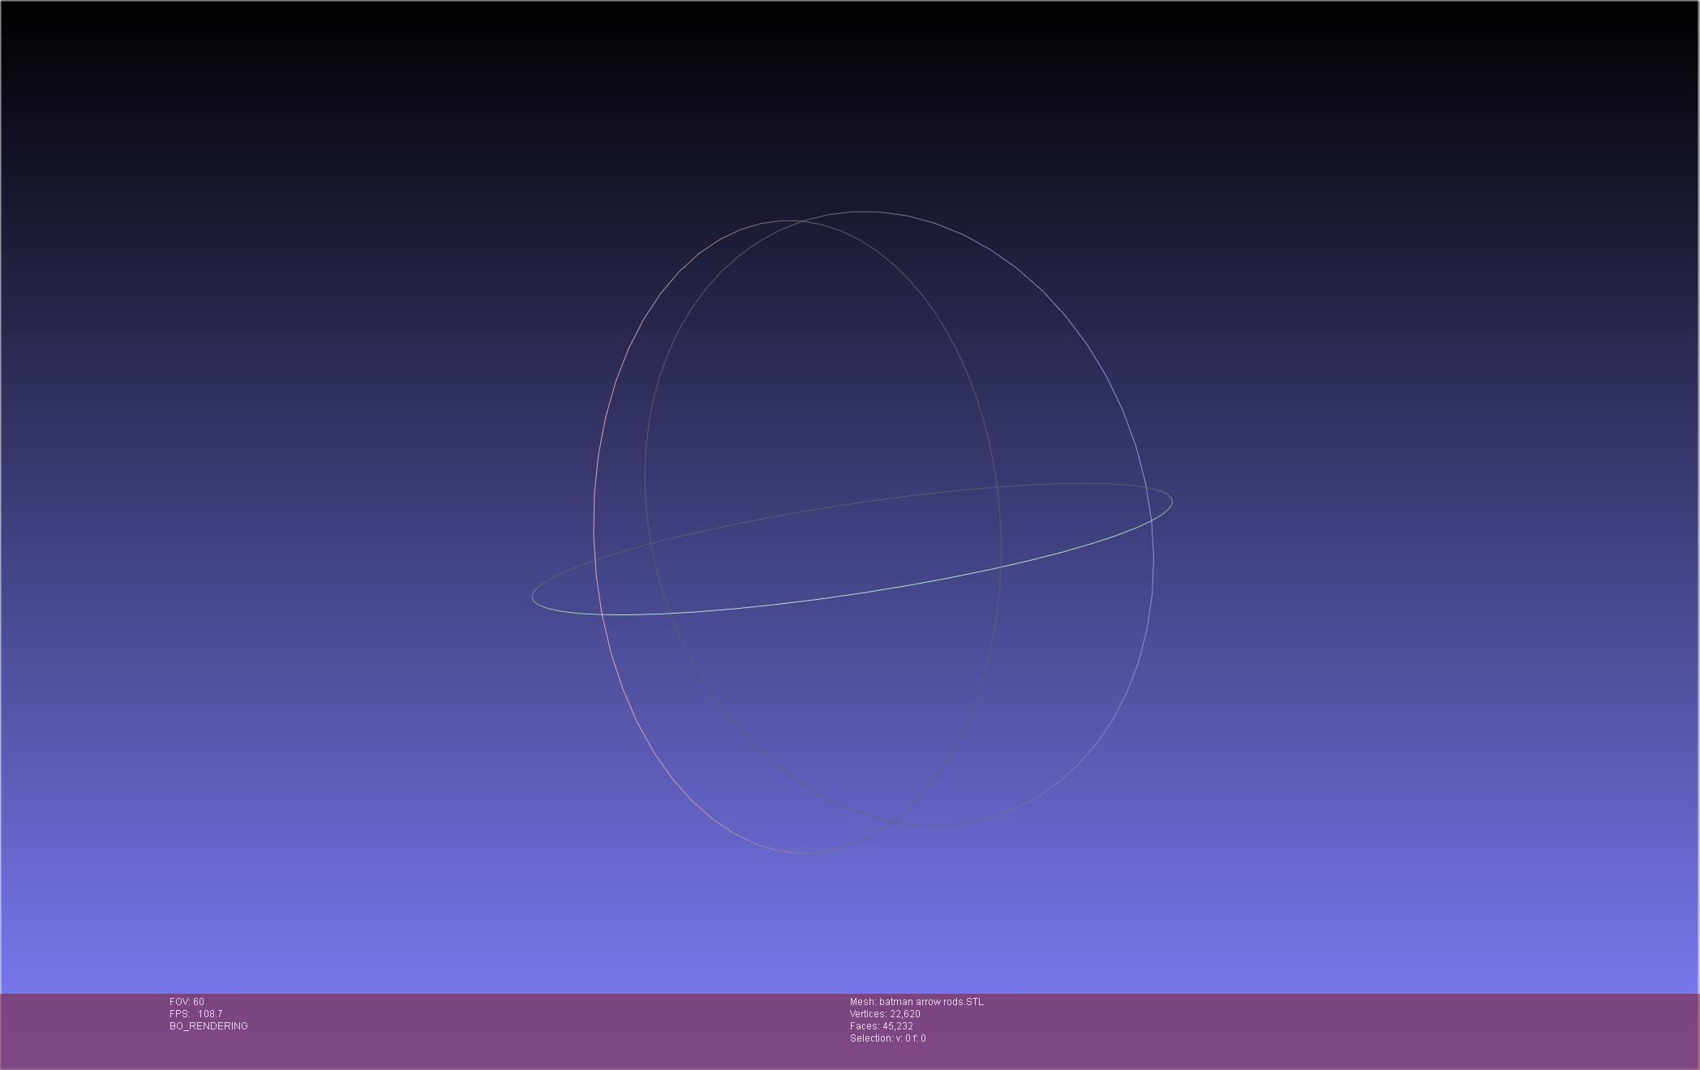Click viewport background below the trackball

852,924
